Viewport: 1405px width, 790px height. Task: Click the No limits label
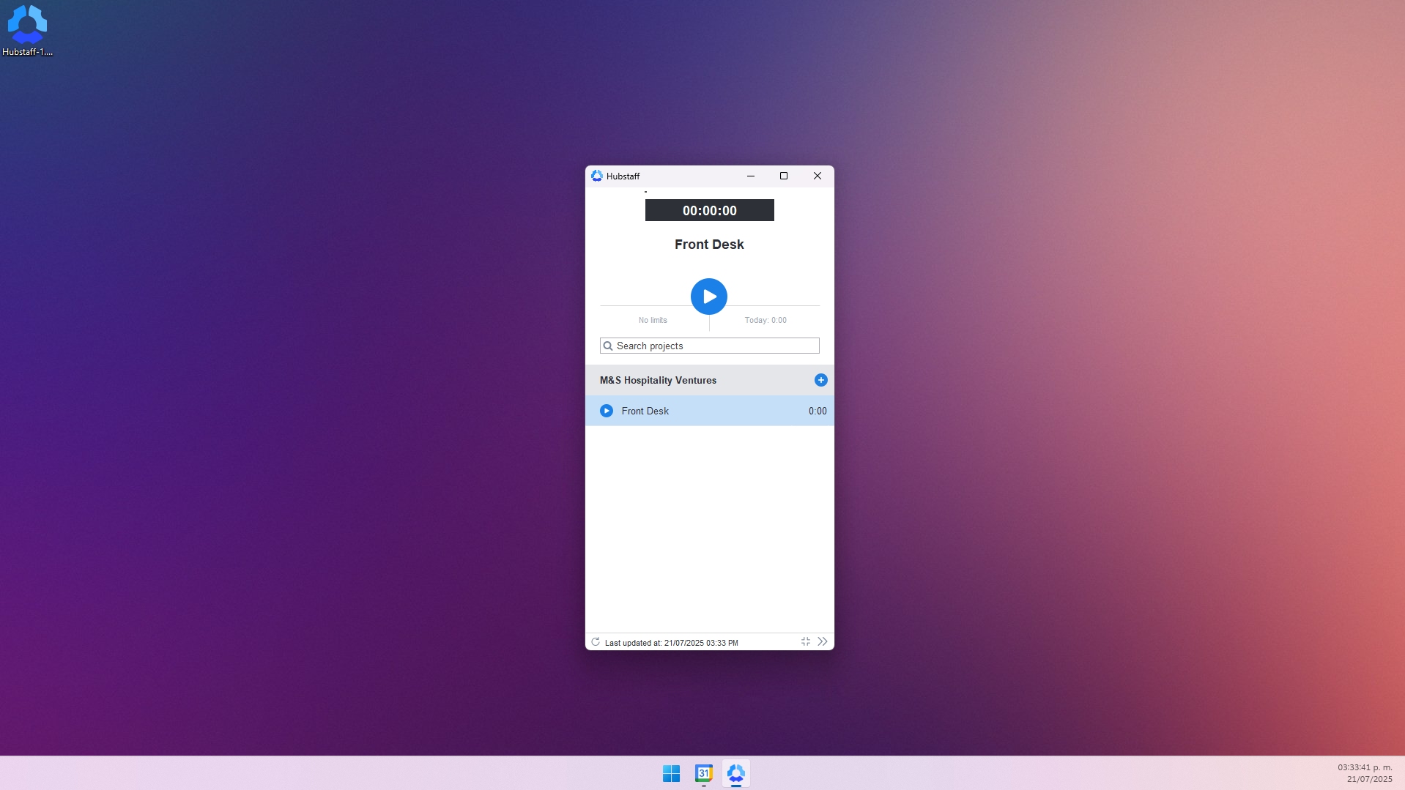tap(653, 320)
